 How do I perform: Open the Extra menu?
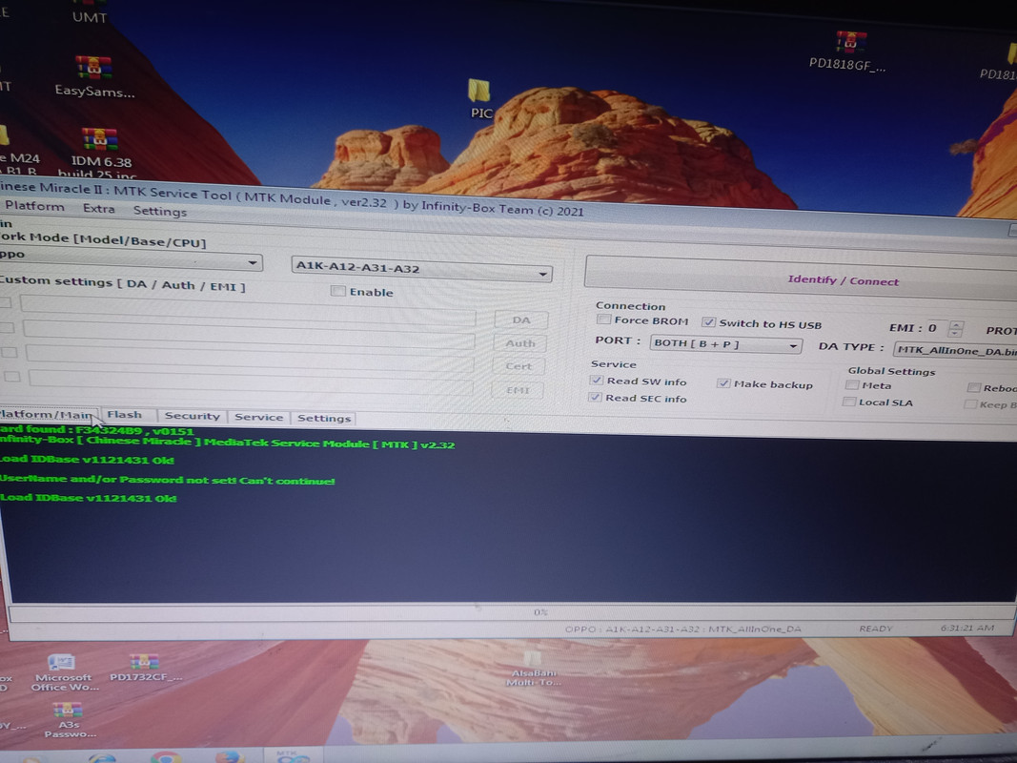pyautogui.click(x=98, y=208)
